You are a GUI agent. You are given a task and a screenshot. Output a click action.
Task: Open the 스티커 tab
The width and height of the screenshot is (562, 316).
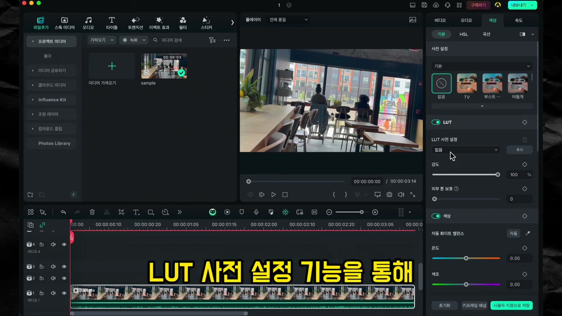click(x=206, y=23)
